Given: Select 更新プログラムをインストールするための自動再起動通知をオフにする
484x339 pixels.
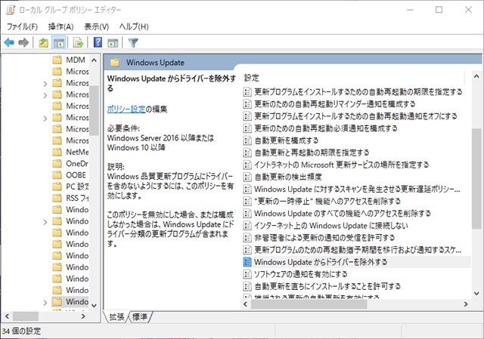Looking at the screenshot, I should coord(355,116).
